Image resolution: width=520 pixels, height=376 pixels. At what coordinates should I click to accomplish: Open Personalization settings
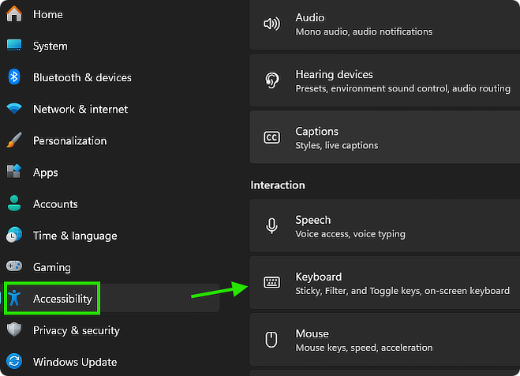click(111, 141)
